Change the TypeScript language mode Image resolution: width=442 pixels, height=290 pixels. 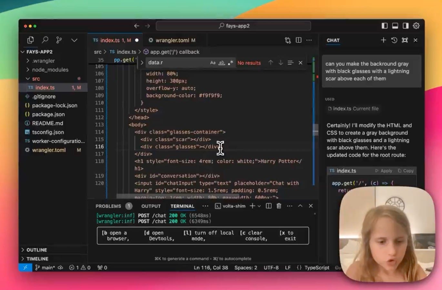[317, 267]
